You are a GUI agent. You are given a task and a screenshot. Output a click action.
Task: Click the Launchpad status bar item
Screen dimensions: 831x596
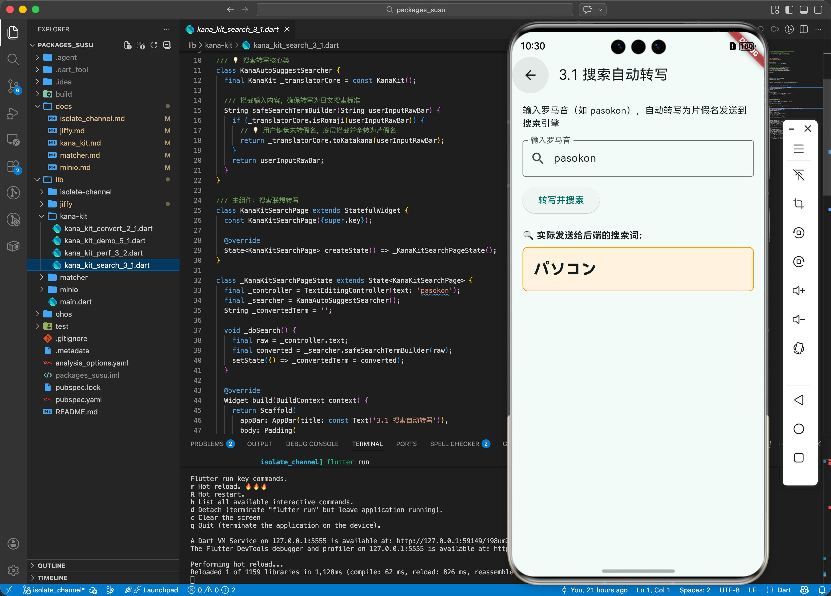(x=160, y=590)
